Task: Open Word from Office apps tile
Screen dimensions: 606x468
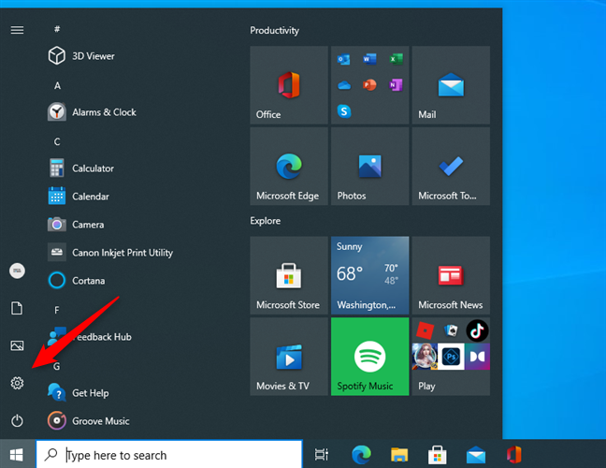Action: pyautogui.click(x=369, y=59)
